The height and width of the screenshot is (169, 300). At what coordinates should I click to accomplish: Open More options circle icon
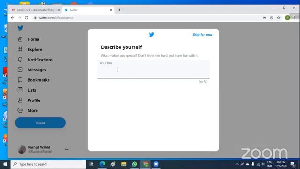click(x=20, y=110)
